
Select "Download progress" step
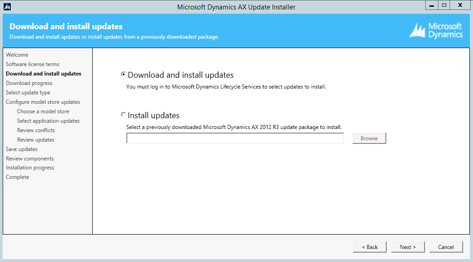click(29, 83)
